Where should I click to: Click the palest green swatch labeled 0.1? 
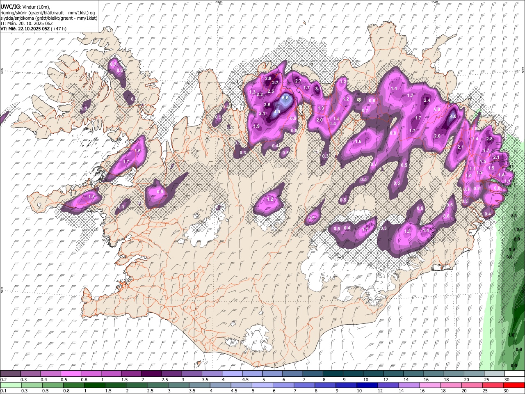coord(11,385)
